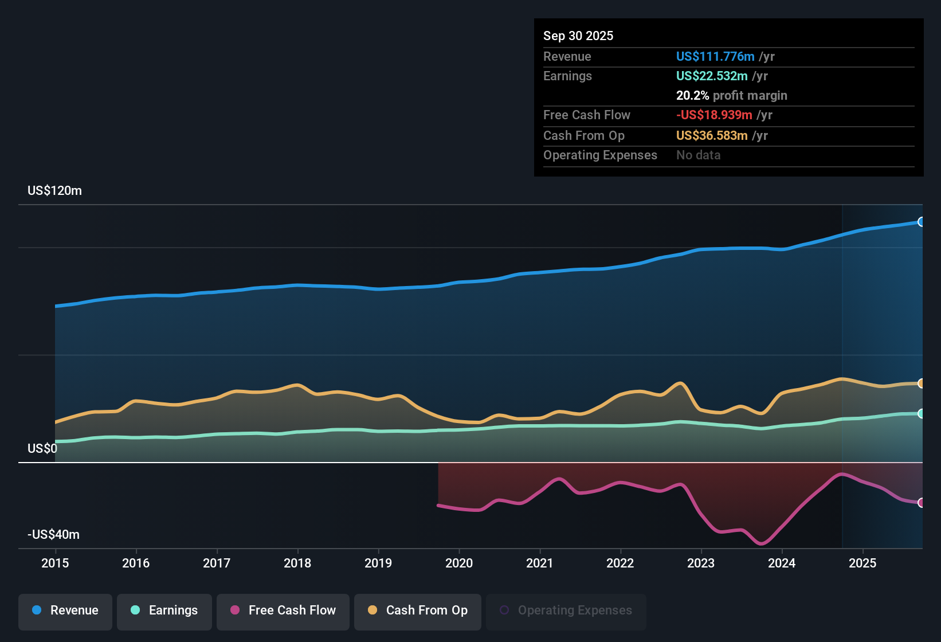Toggle the Earnings series off

point(164,610)
